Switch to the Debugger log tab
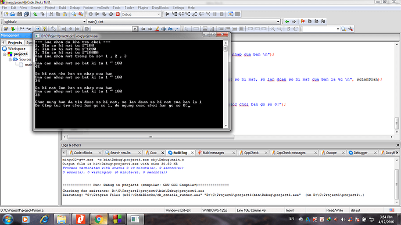Viewport: 401px width, 225px height. tap(360, 153)
